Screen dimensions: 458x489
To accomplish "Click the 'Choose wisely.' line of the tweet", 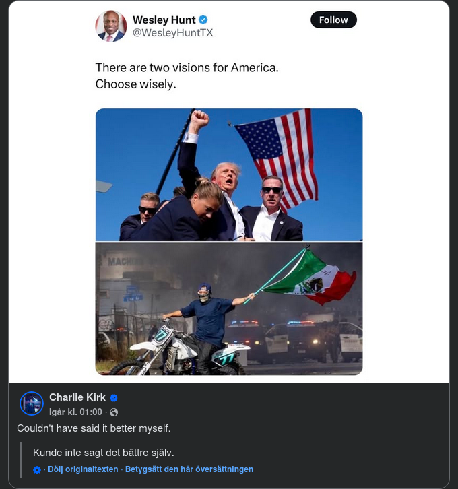I will [135, 84].
